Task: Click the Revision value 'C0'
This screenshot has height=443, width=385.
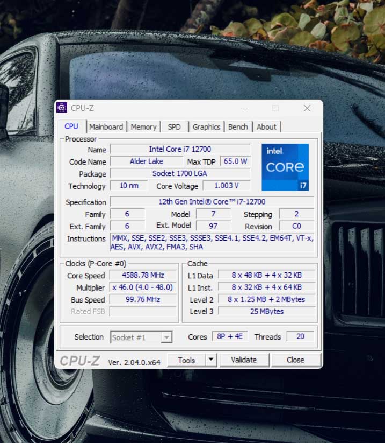Action: tap(296, 226)
